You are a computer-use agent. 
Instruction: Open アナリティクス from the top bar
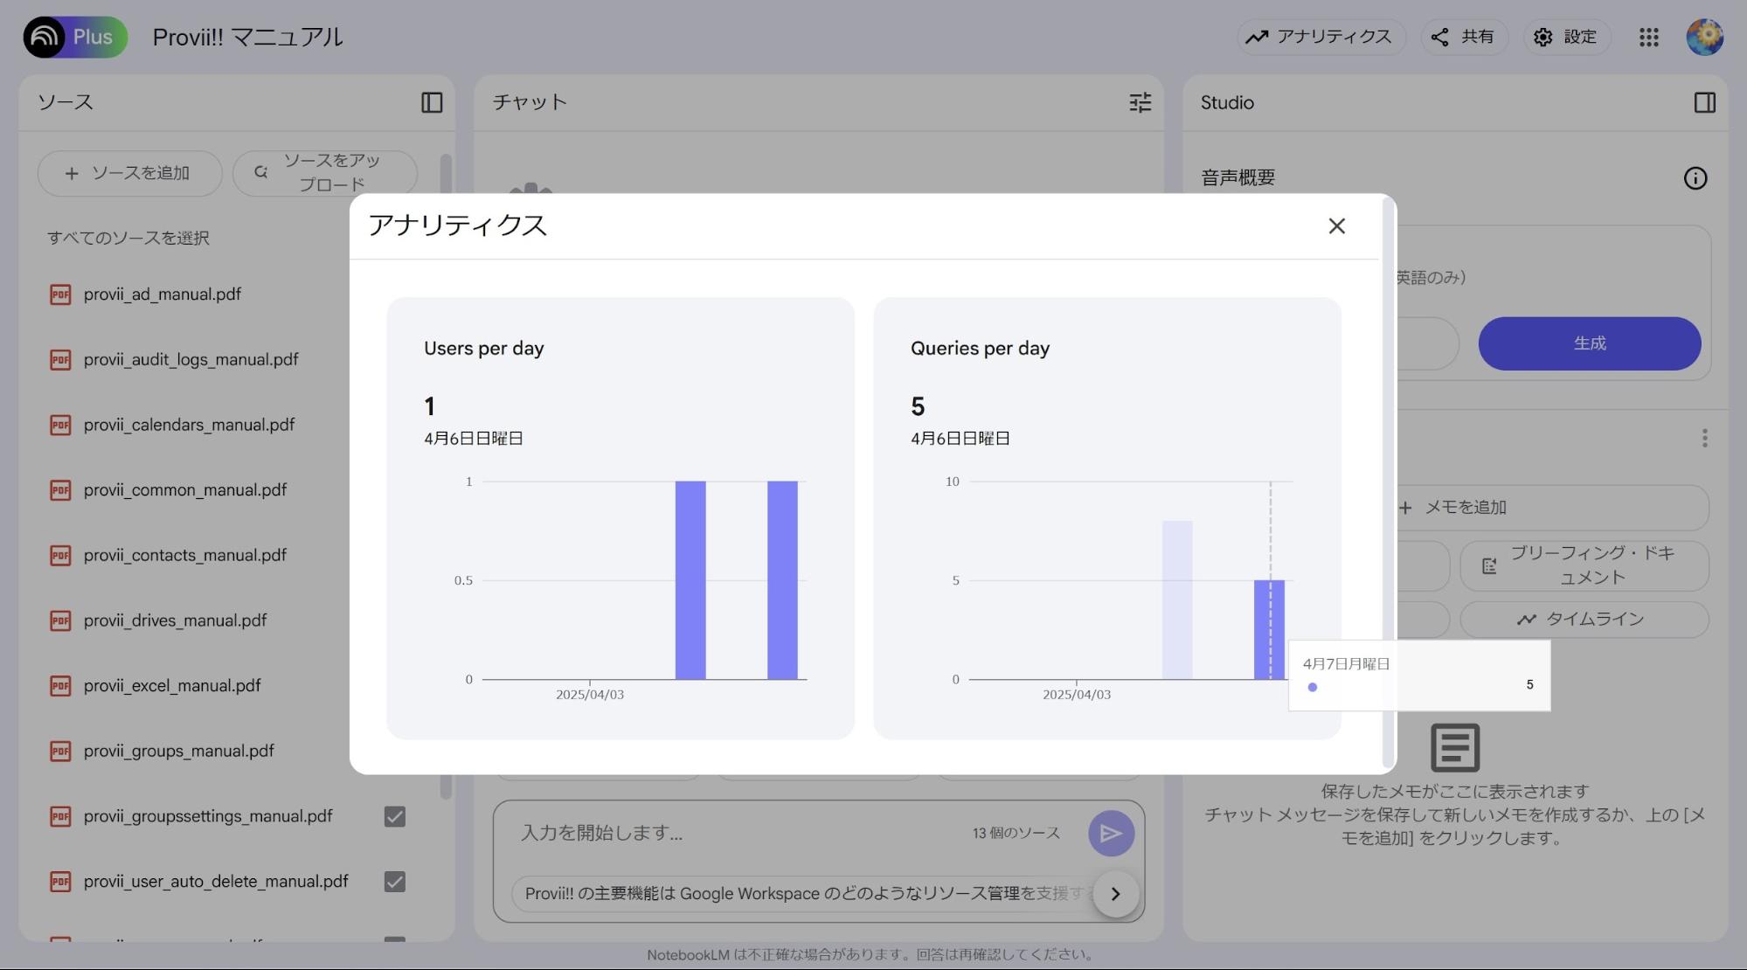coord(1320,37)
